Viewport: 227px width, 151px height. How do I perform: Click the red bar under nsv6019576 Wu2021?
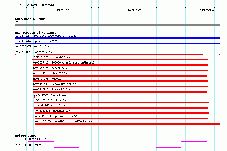click(121, 81)
